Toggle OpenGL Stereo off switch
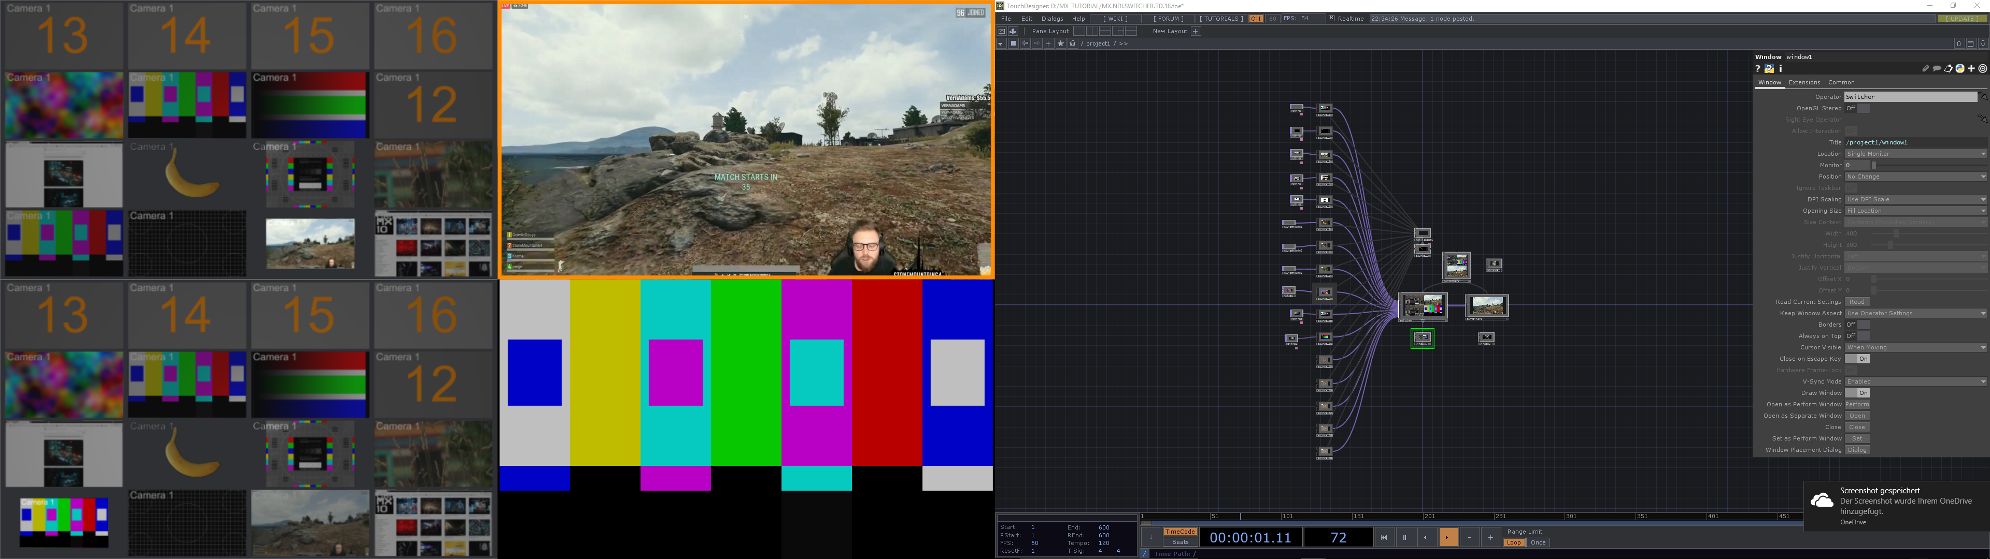1990x559 pixels. point(1857,109)
